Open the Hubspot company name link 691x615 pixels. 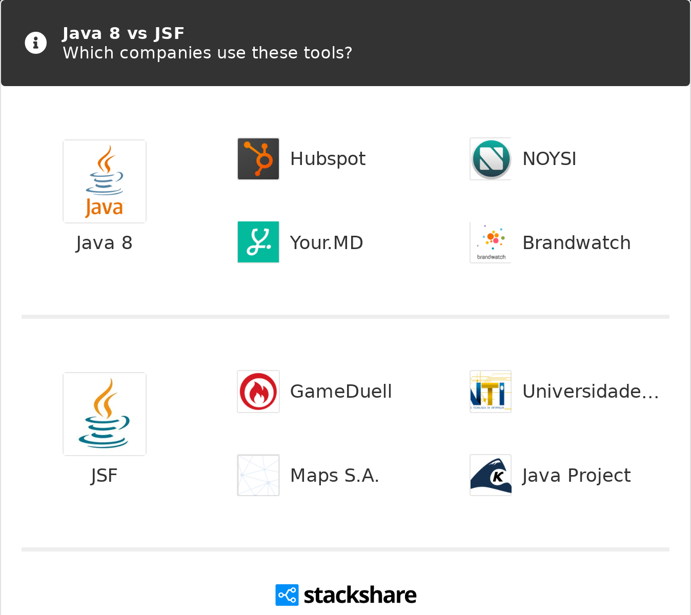click(328, 159)
